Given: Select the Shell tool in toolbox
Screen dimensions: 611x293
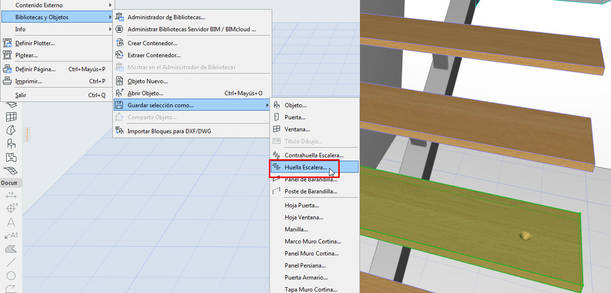Looking at the screenshot, I should click(11, 130).
